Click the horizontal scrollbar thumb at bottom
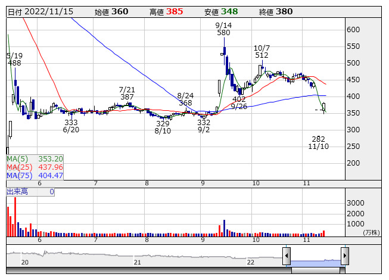 pos(316,270)
